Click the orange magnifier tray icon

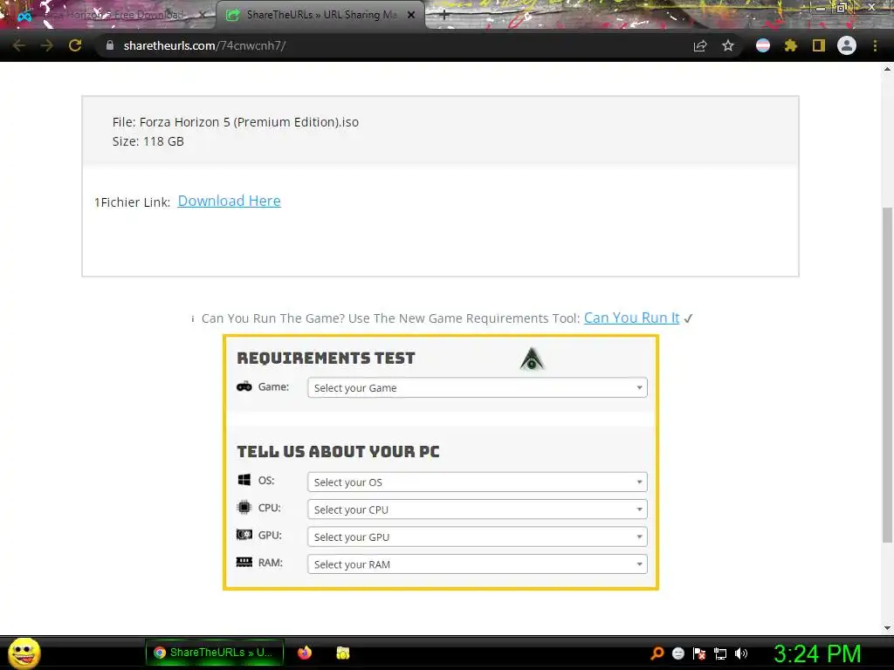click(657, 653)
